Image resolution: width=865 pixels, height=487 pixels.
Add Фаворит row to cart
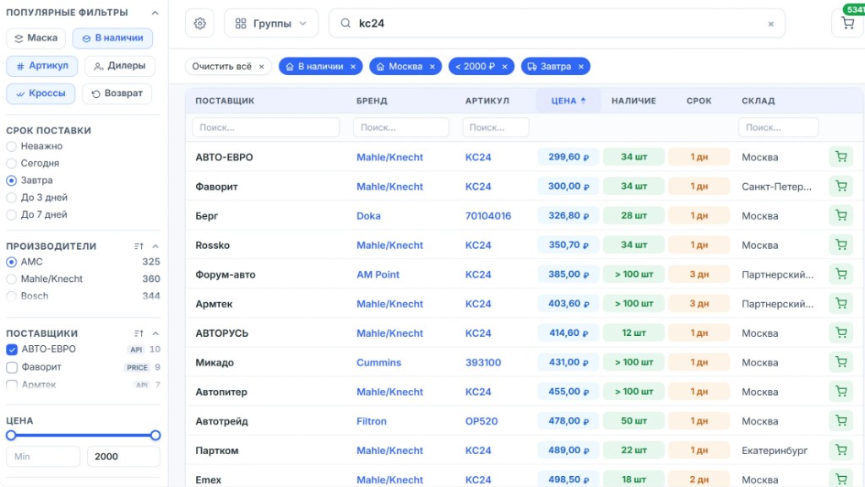[x=841, y=187]
